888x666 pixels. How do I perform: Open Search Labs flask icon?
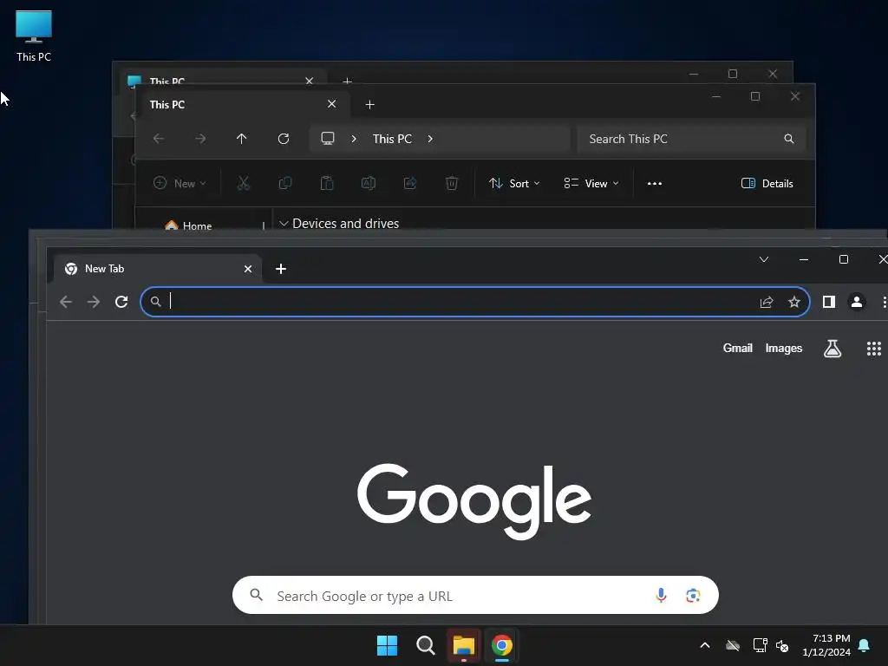tap(832, 349)
